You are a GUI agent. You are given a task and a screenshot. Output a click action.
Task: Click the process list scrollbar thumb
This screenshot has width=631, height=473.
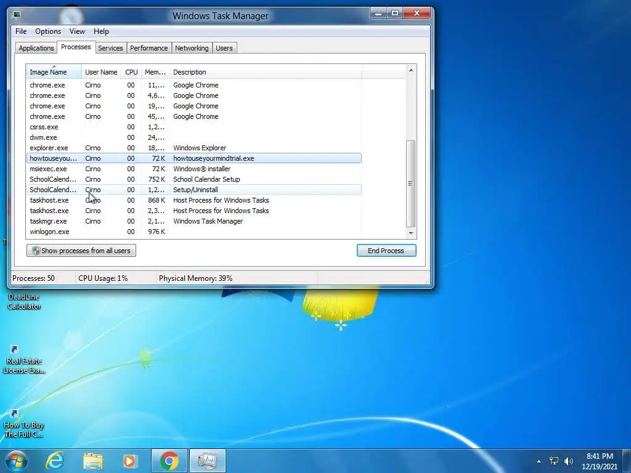pyautogui.click(x=411, y=184)
